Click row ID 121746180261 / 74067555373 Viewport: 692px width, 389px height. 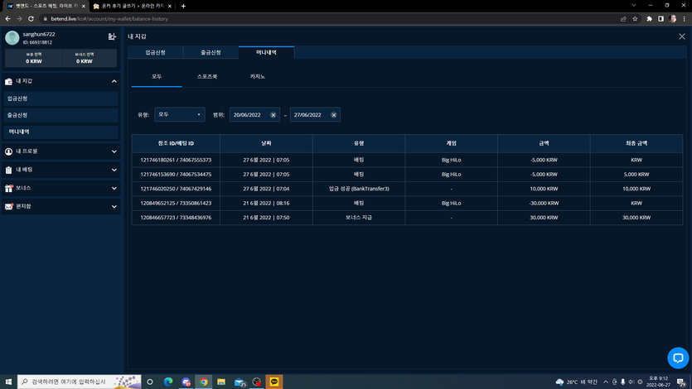tap(176, 160)
